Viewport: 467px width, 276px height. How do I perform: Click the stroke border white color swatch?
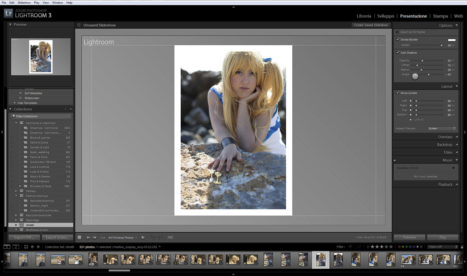[451, 40]
